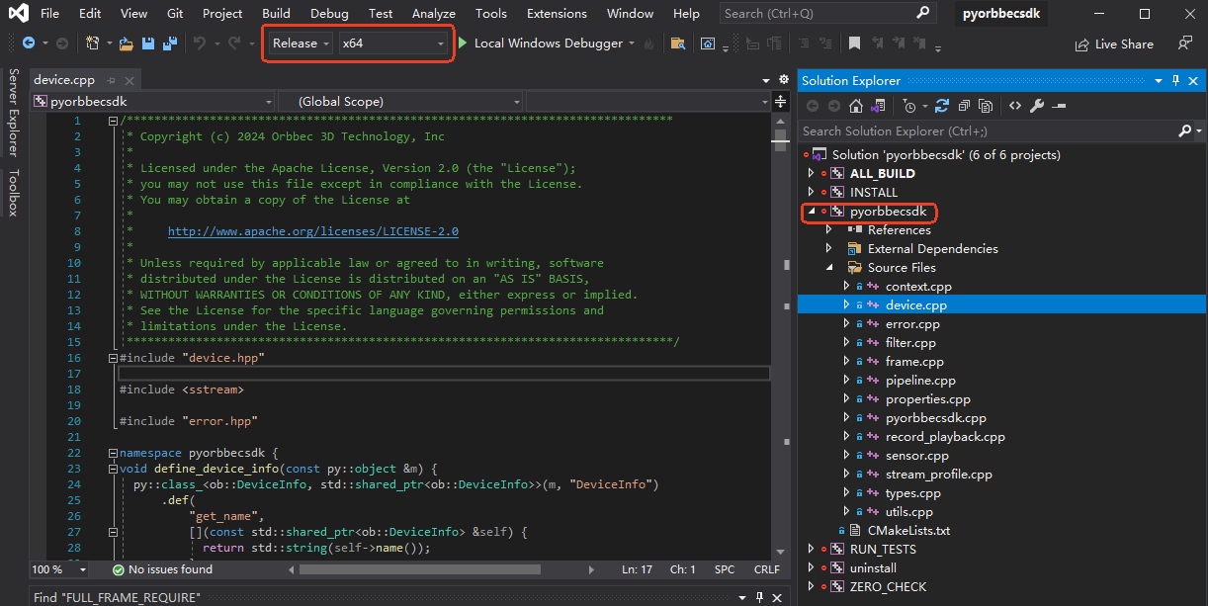Viewport: 1208px width, 606px height.
Task: Click the View Code icon in Solution Explorer
Action: (x=1015, y=106)
